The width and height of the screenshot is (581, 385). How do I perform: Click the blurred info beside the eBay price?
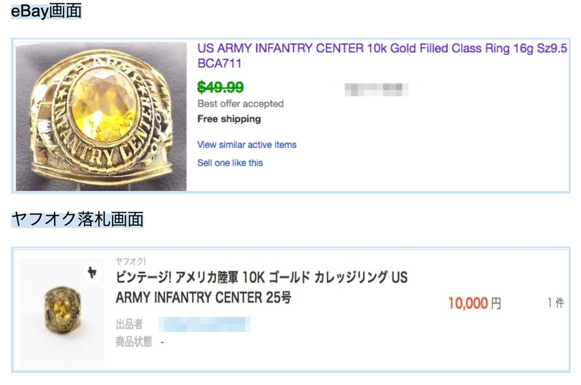376,89
